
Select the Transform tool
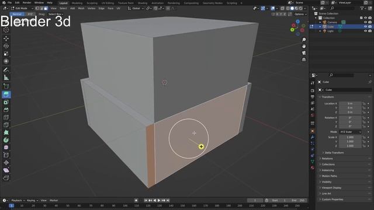pos(6,61)
